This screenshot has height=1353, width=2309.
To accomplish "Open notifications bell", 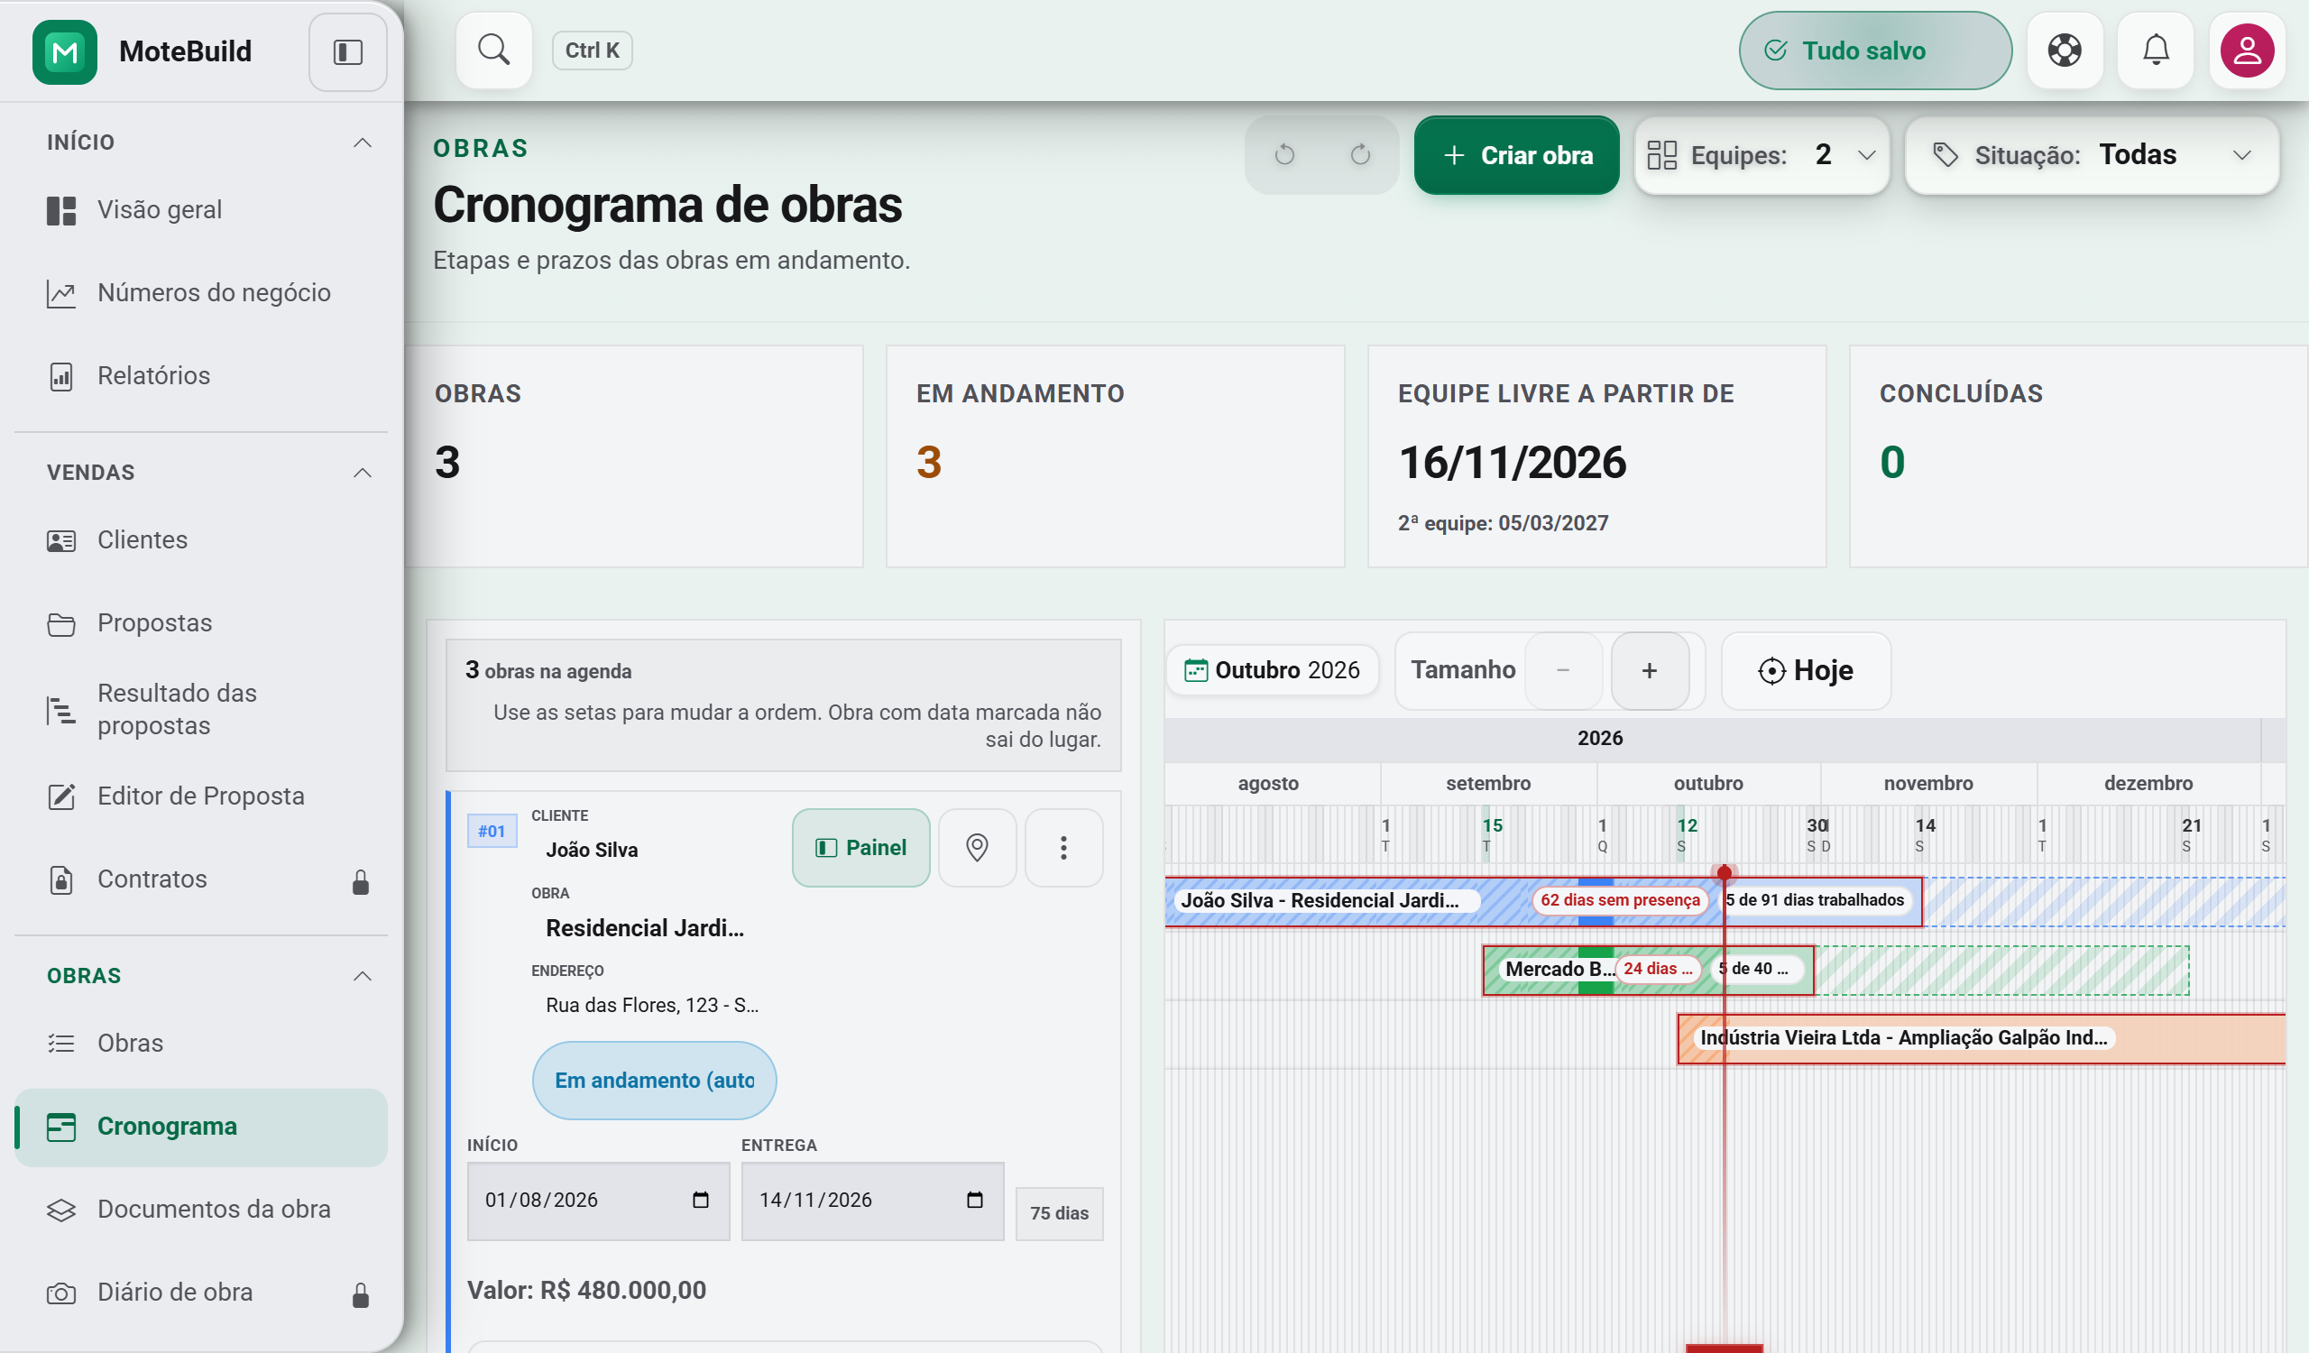I will (x=2155, y=50).
